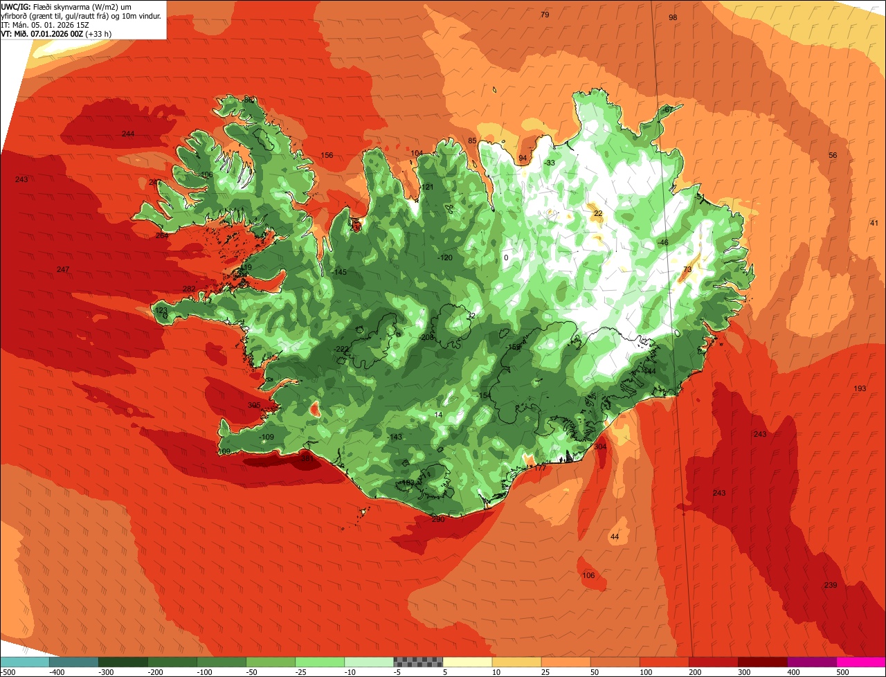The width and height of the screenshot is (886, 677).
Task: Select the dark green -300 to -200 swatch
Action: (123, 661)
